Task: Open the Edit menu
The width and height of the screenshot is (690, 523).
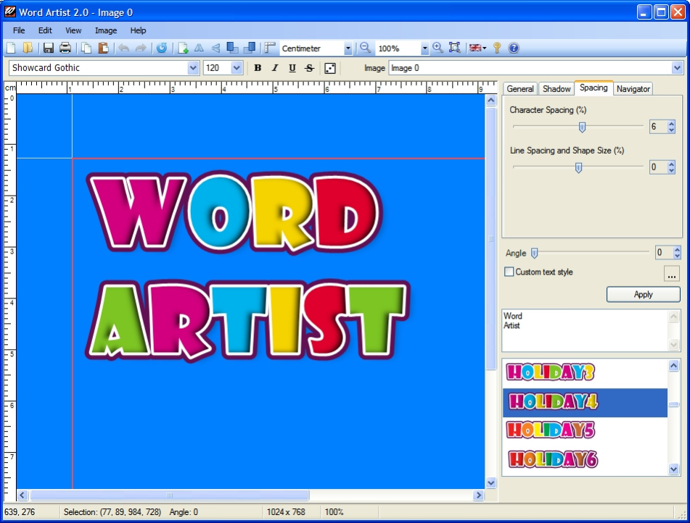Action: pos(45,30)
